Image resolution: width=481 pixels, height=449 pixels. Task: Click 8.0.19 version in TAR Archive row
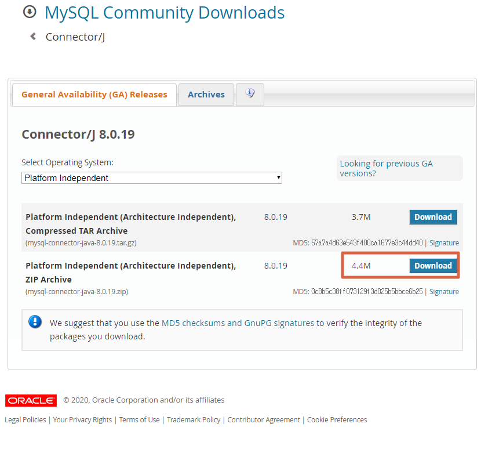pyautogui.click(x=276, y=217)
